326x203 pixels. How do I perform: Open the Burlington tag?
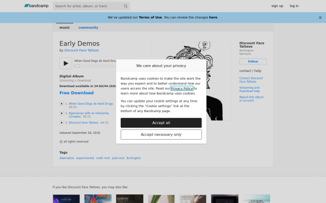134,158
